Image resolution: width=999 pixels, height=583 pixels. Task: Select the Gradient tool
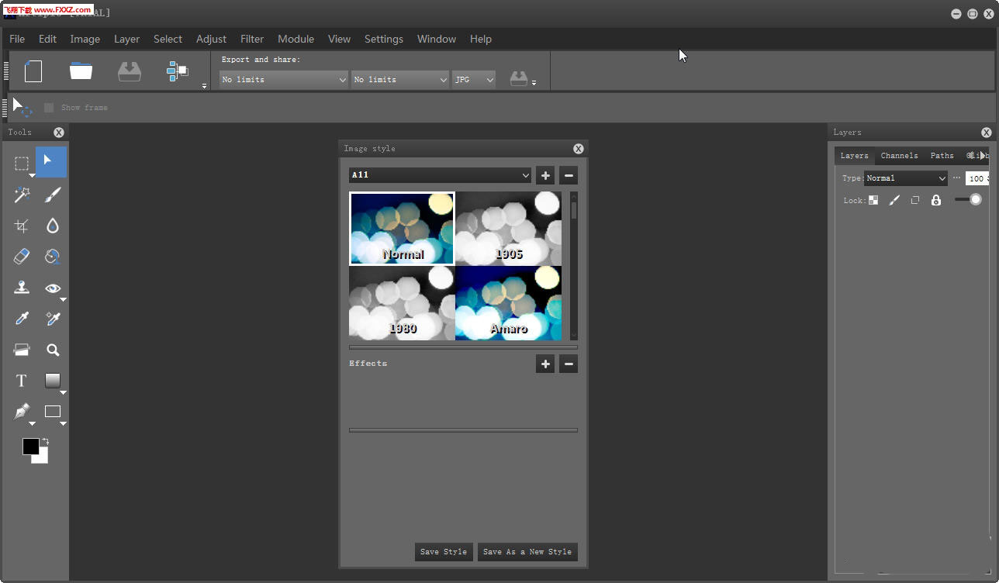(52, 381)
